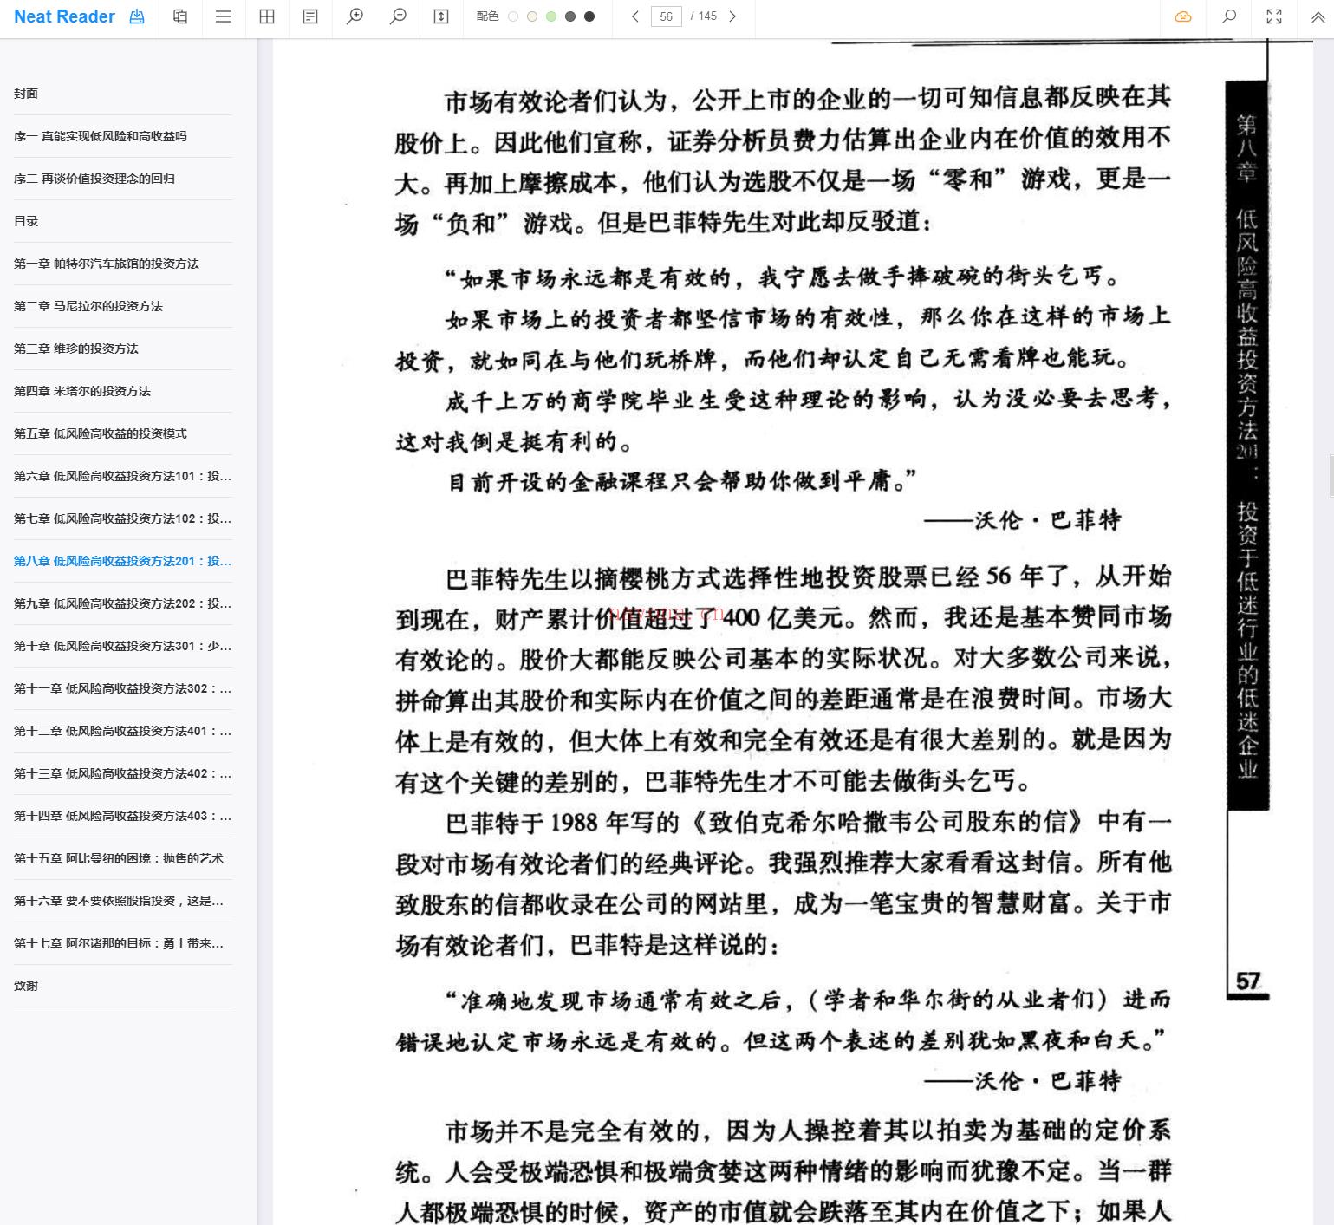Viewport: 1334px width, 1225px height.
Task: Open 第十四章 低风险高收益投资方法403
Action: 123,816
